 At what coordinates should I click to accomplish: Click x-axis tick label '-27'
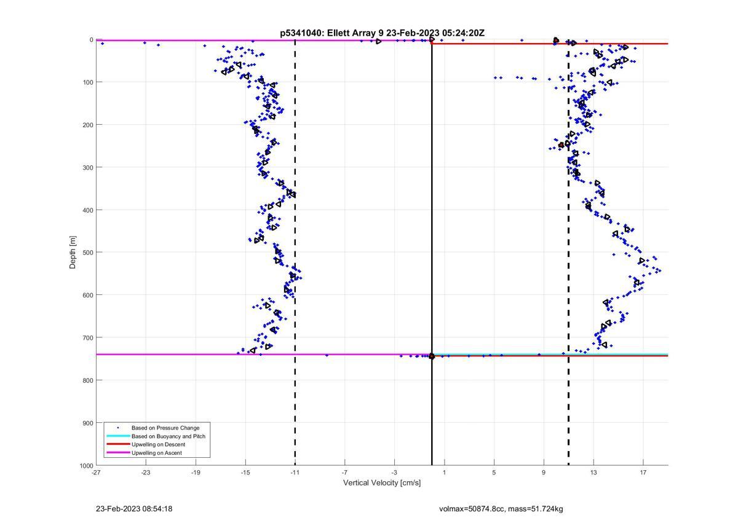tap(96, 473)
